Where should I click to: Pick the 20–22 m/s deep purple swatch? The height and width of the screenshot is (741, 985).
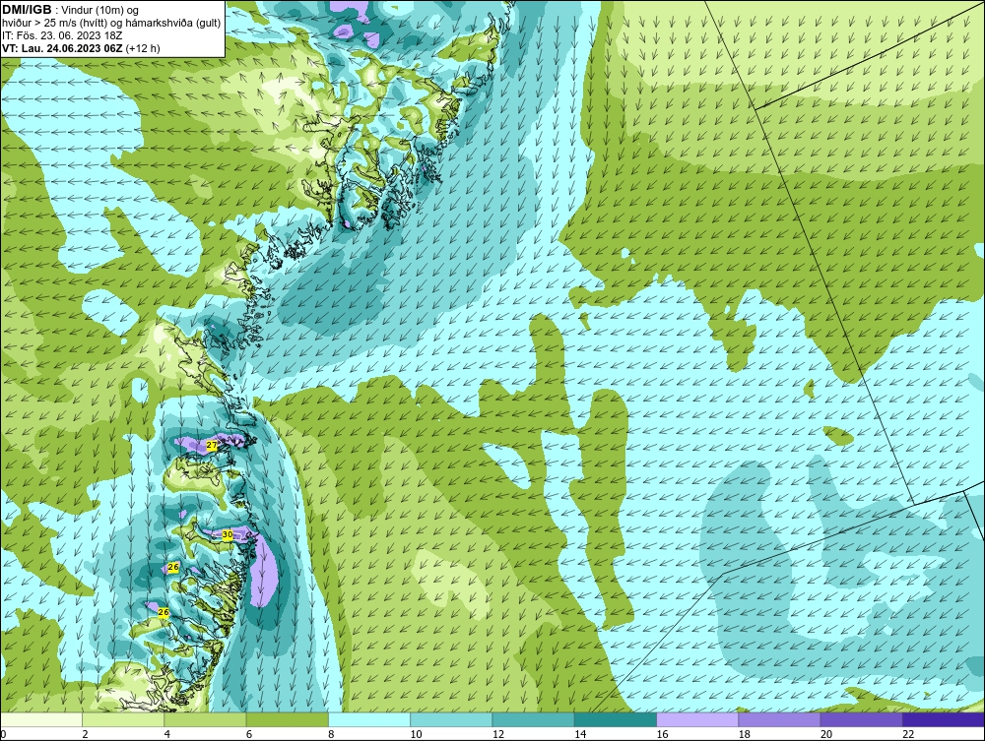pyautogui.click(x=861, y=719)
